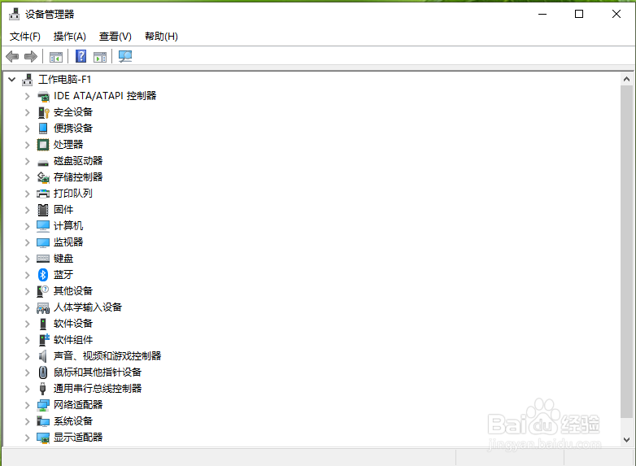Expand the 软件组件 category

point(27,340)
